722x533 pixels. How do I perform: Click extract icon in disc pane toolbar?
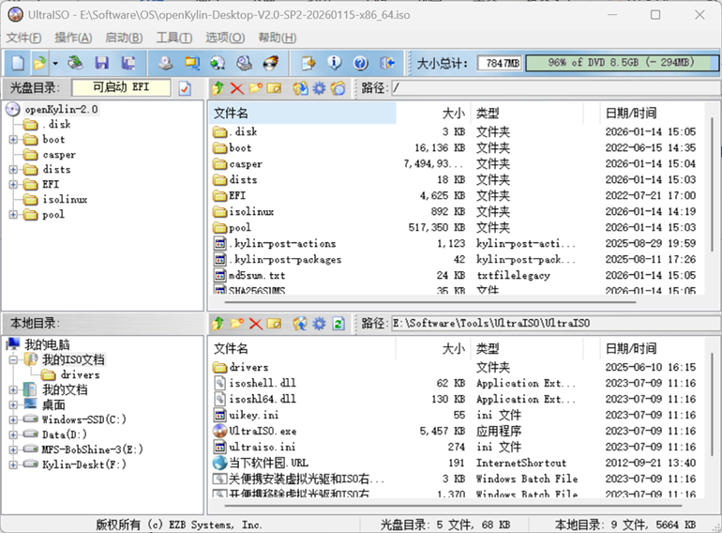[300, 88]
